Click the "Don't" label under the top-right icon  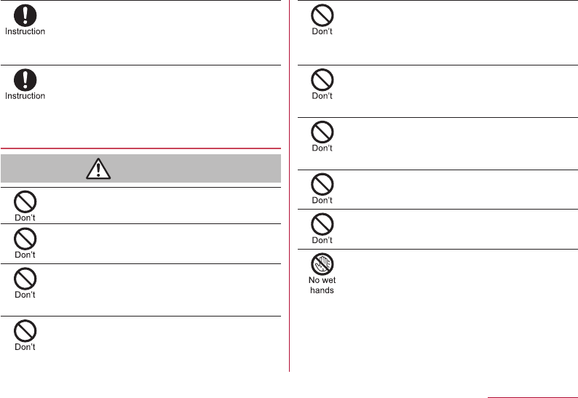322,31
